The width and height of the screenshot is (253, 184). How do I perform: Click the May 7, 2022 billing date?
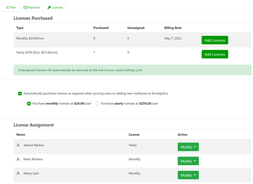click(173, 38)
